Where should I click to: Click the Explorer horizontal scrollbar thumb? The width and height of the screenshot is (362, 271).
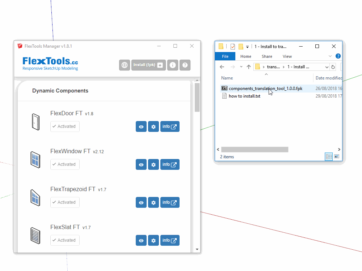(254, 150)
